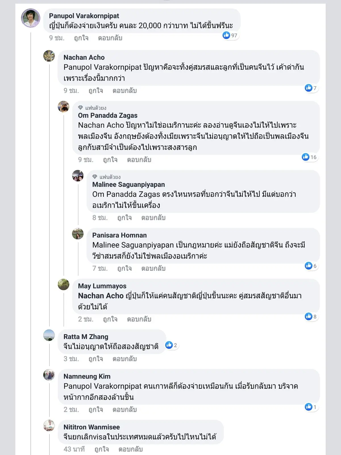Screen dimensions: 341x455
Task: Open the Om Panadda Zagas mention in Malinee's reply
Action: click(x=126, y=194)
